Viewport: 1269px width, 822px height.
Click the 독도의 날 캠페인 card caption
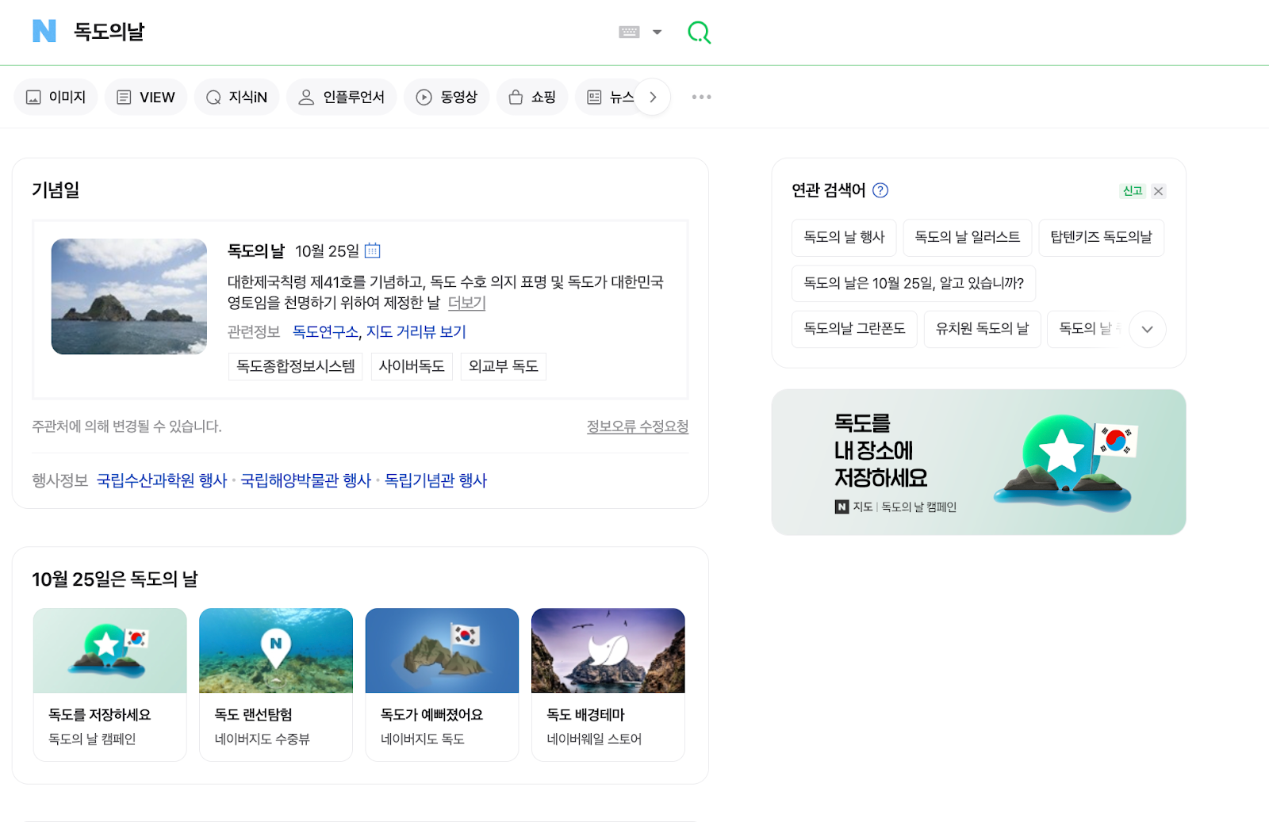(x=92, y=739)
